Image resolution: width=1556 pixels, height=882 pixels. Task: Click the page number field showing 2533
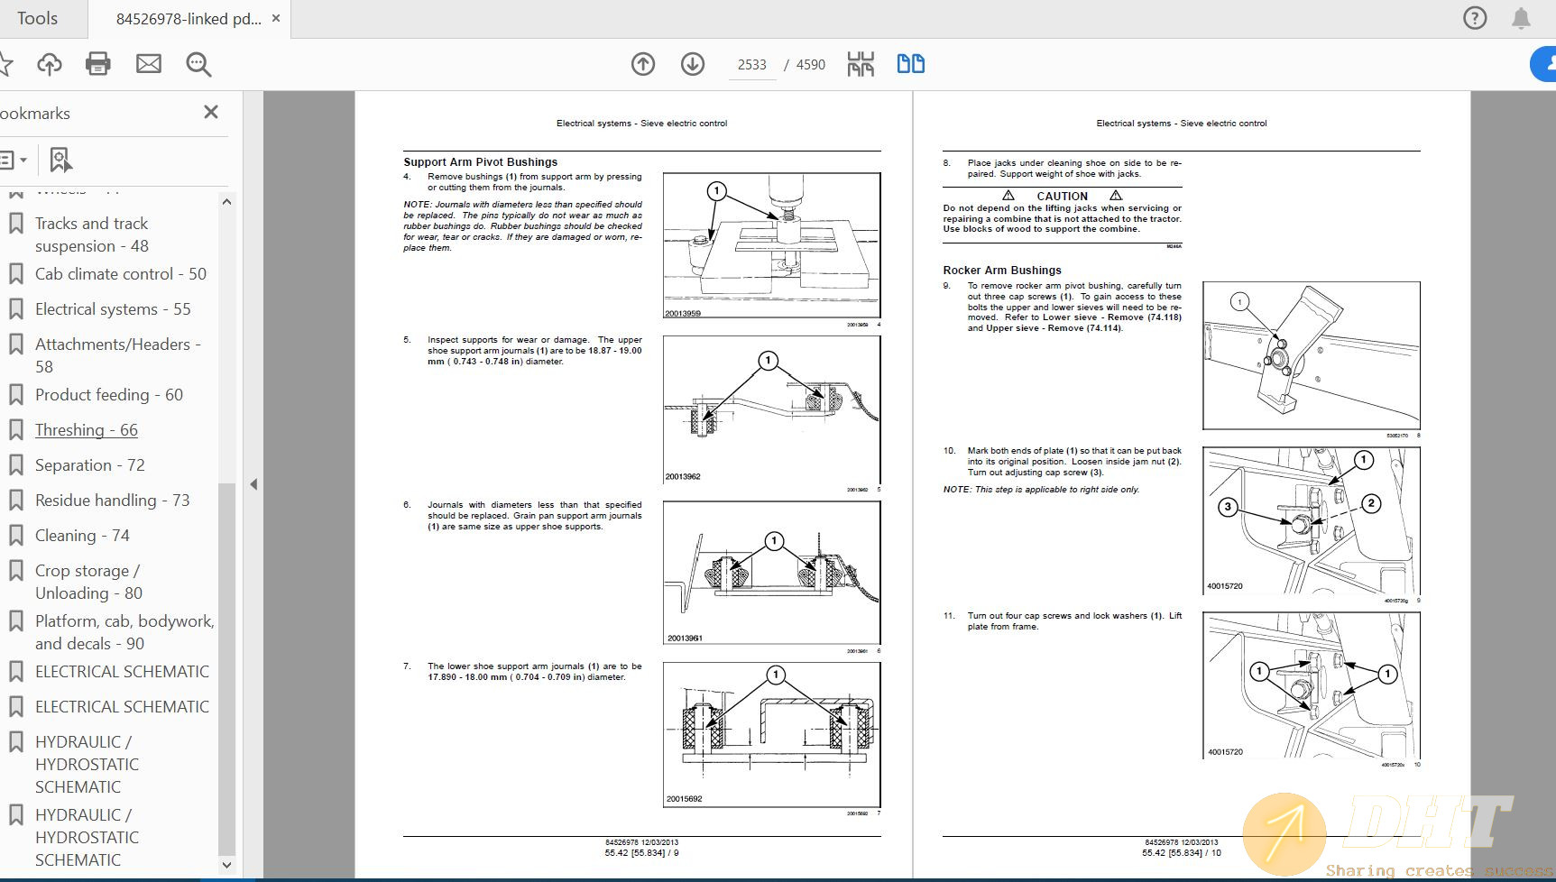[x=751, y=65]
